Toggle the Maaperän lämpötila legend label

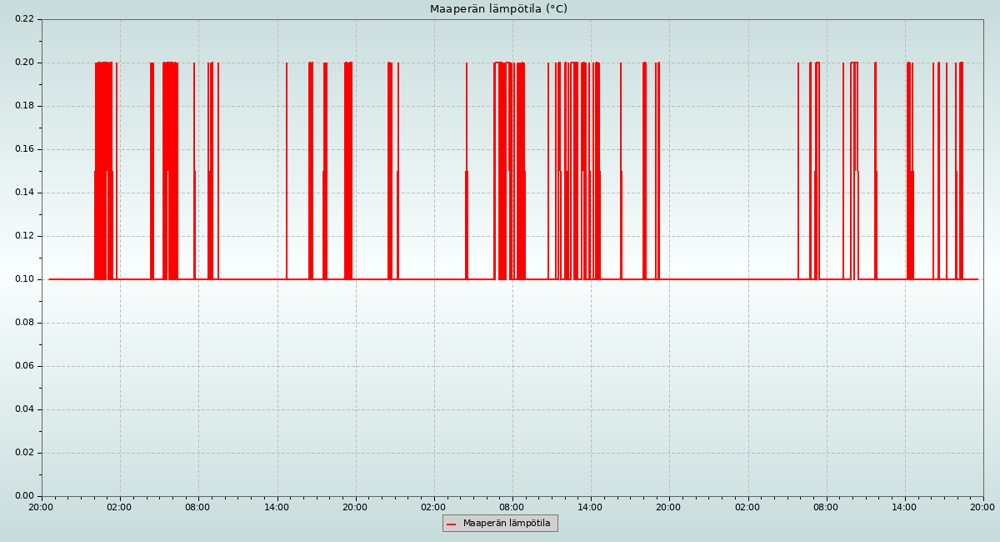tap(507, 524)
